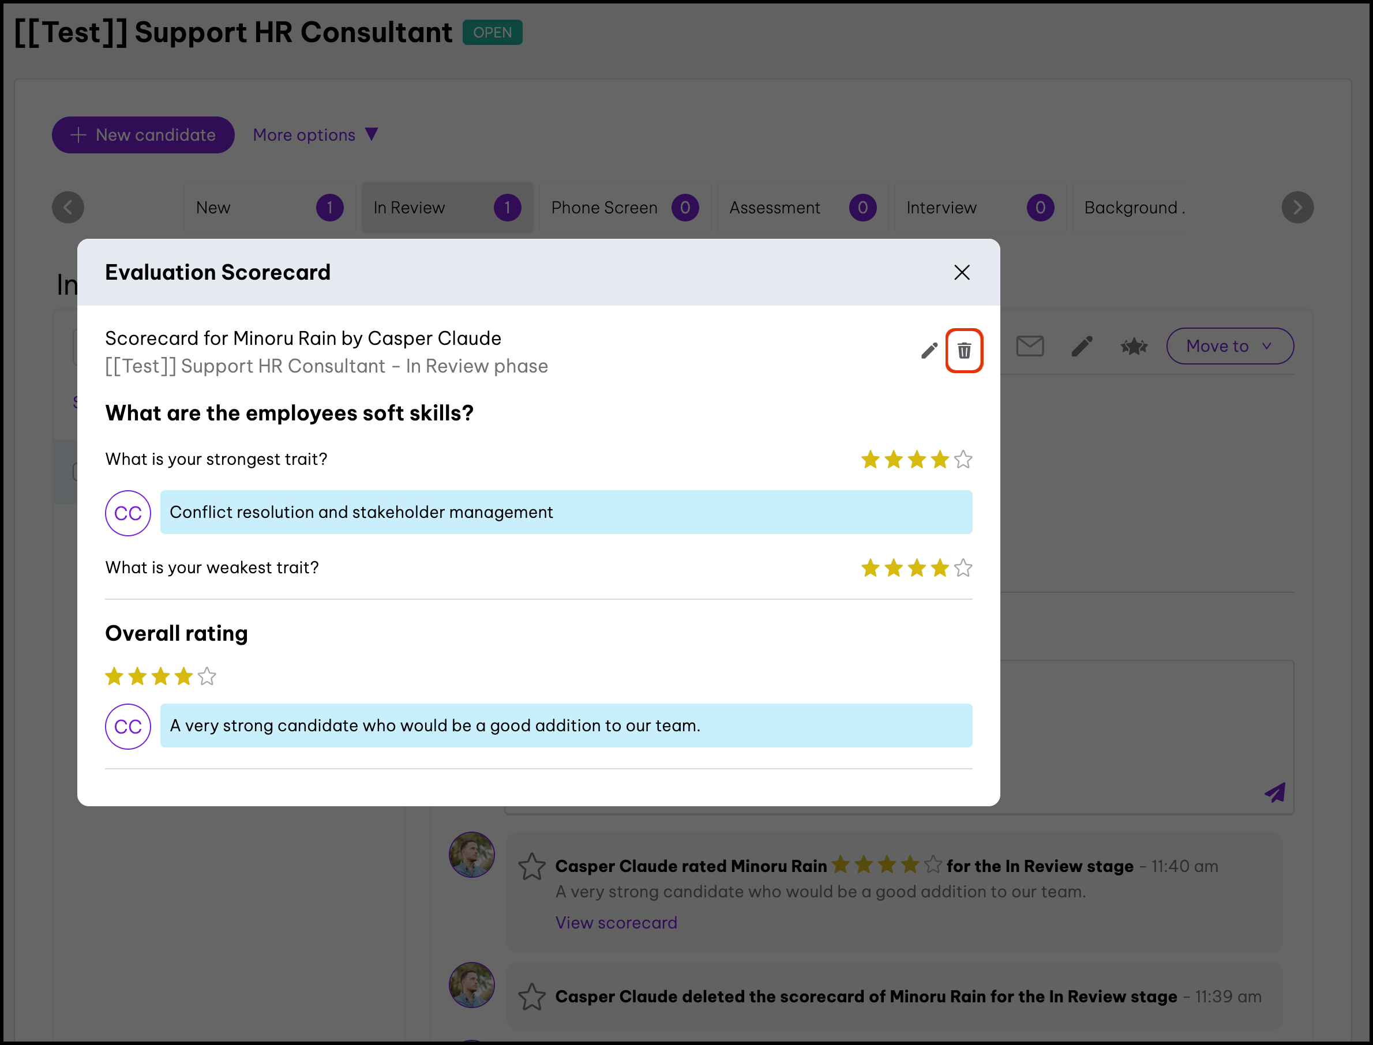
Task: Delete the scorecard with trash icon
Action: (x=963, y=351)
